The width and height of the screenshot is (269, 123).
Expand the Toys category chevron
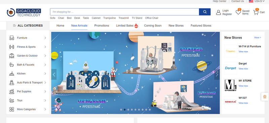click(x=45, y=101)
